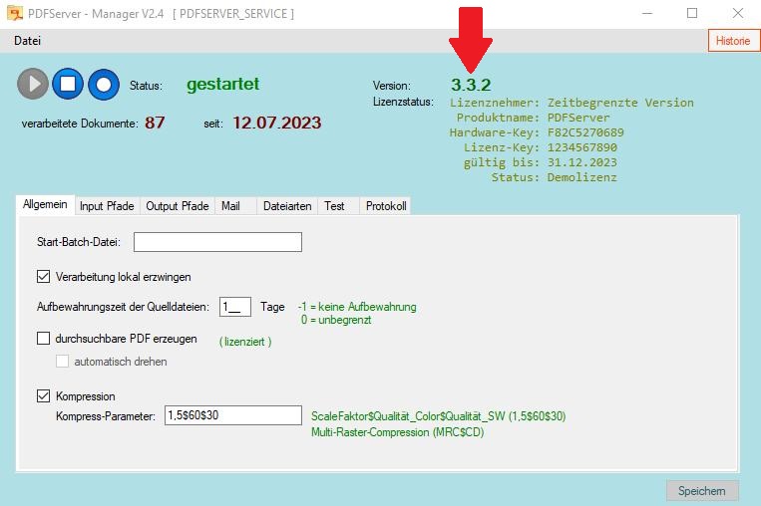Open the Historie button

click(x=733, y=41)
